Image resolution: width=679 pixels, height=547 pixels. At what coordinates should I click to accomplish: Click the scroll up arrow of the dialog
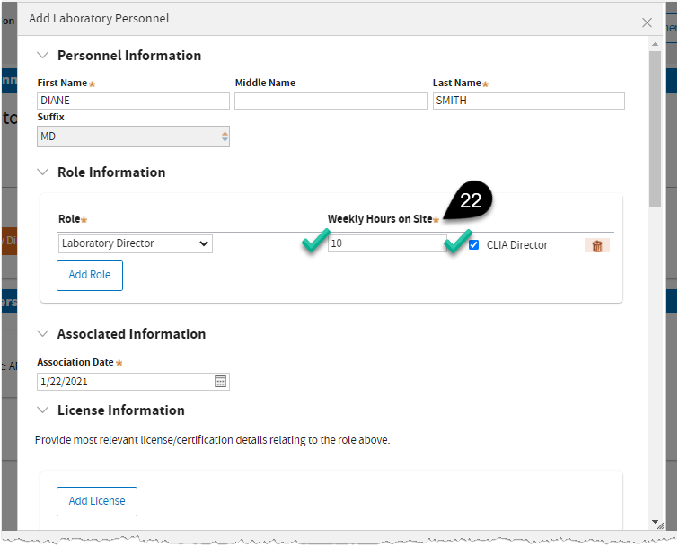click(655, 43)
